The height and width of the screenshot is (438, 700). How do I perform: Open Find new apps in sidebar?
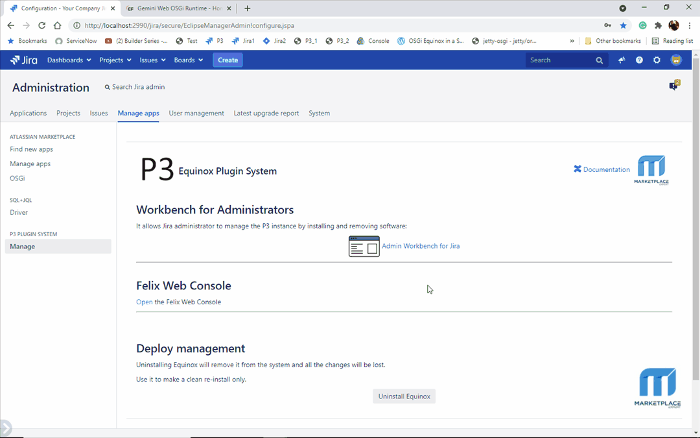click(x=31, y=149)
